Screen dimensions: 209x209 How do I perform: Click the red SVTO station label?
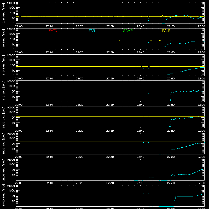pyautogui.click(x=53, y=31)
